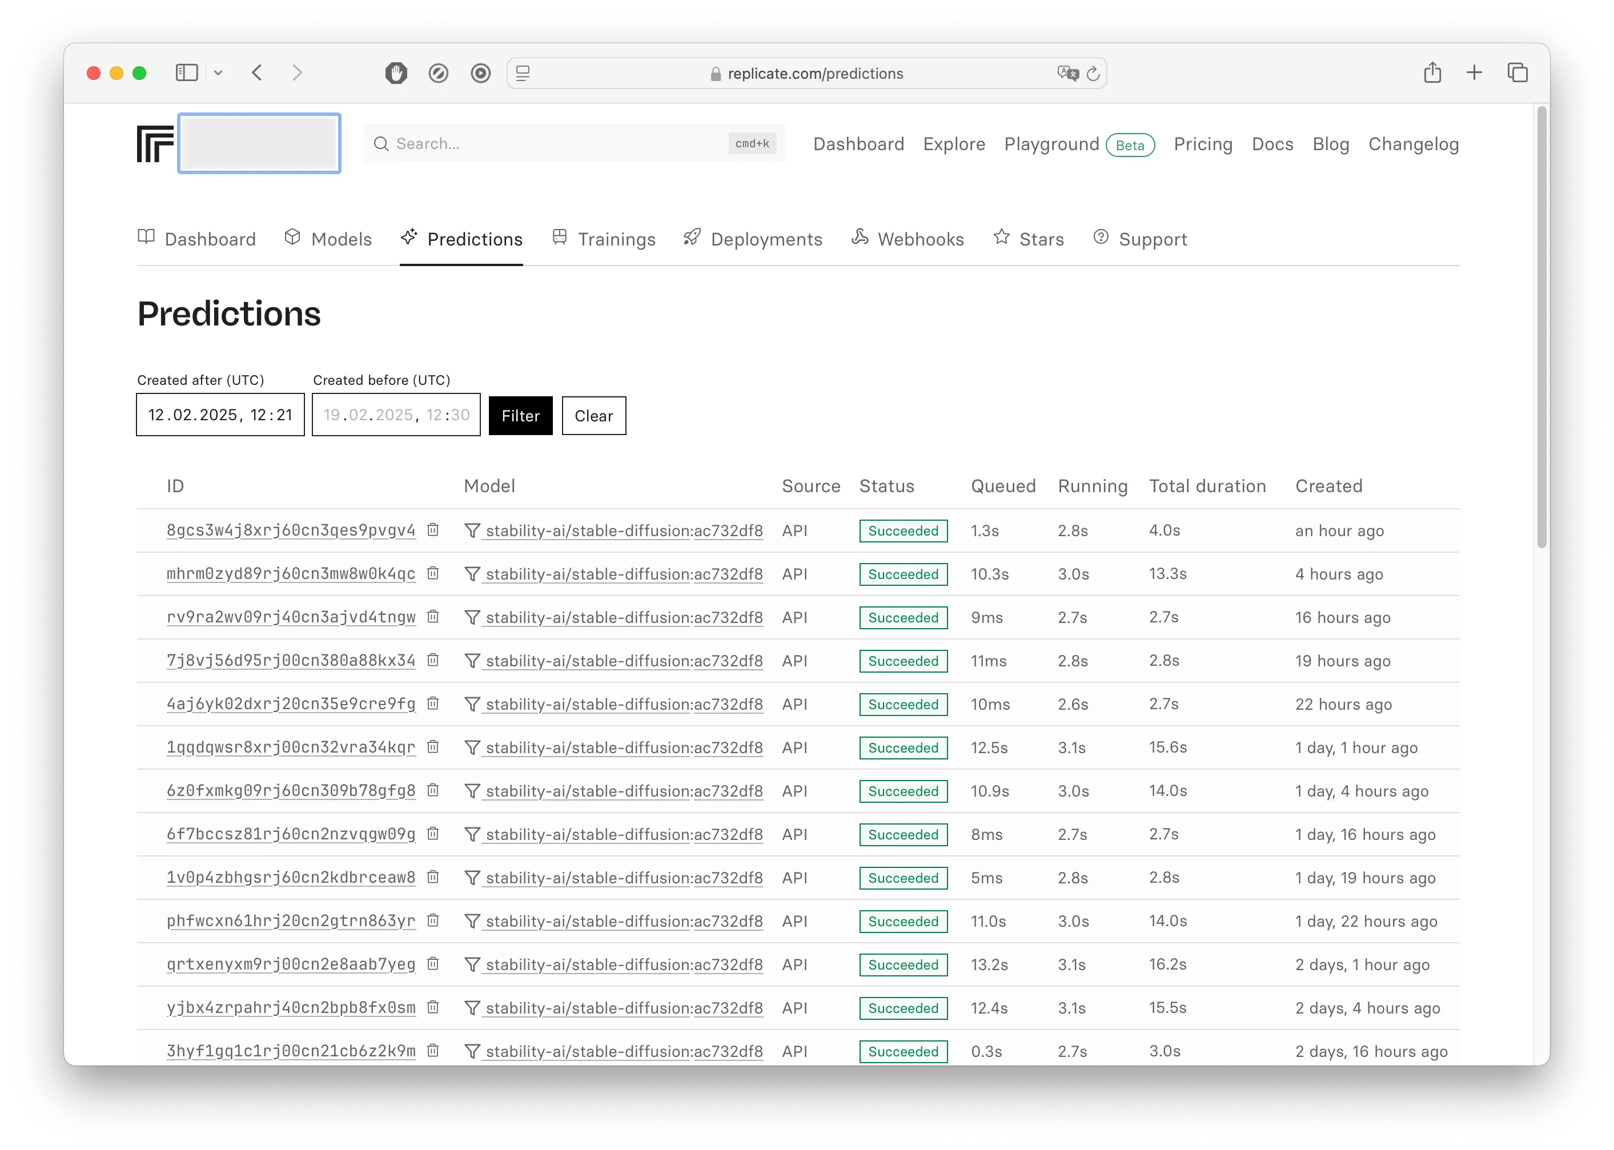Delete prediction 8gcs3w4j8xrj60cn3qes9pvgv4 via trash icon

tap(433, 530)
